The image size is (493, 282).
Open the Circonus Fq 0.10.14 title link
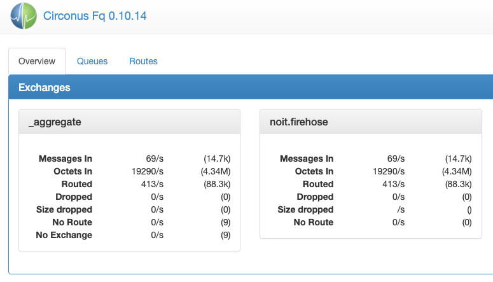pyautogui.click(x=95, y=16)
